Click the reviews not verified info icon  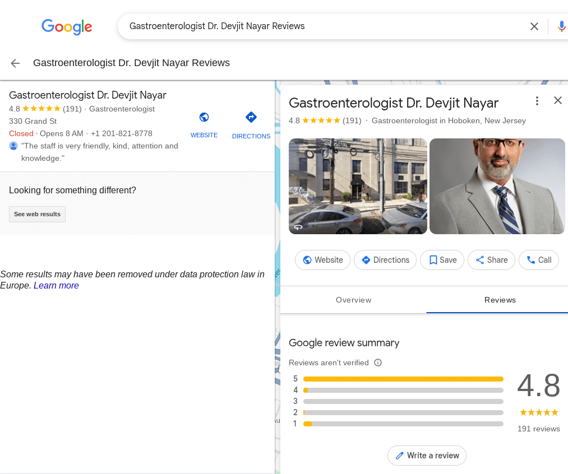coord(378,363)
